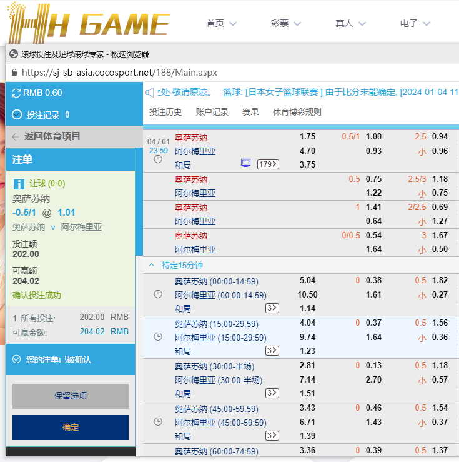This screenshot has width=459, height=462.
Task: Click the site info globe icon in title bar
Action: pyautogui.click(x=13, y=54)
